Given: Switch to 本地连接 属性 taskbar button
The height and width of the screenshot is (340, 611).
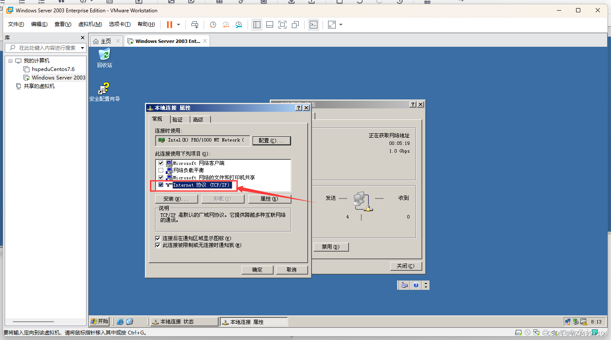Looking at the screenshot, I should click(x=254, y=322).
